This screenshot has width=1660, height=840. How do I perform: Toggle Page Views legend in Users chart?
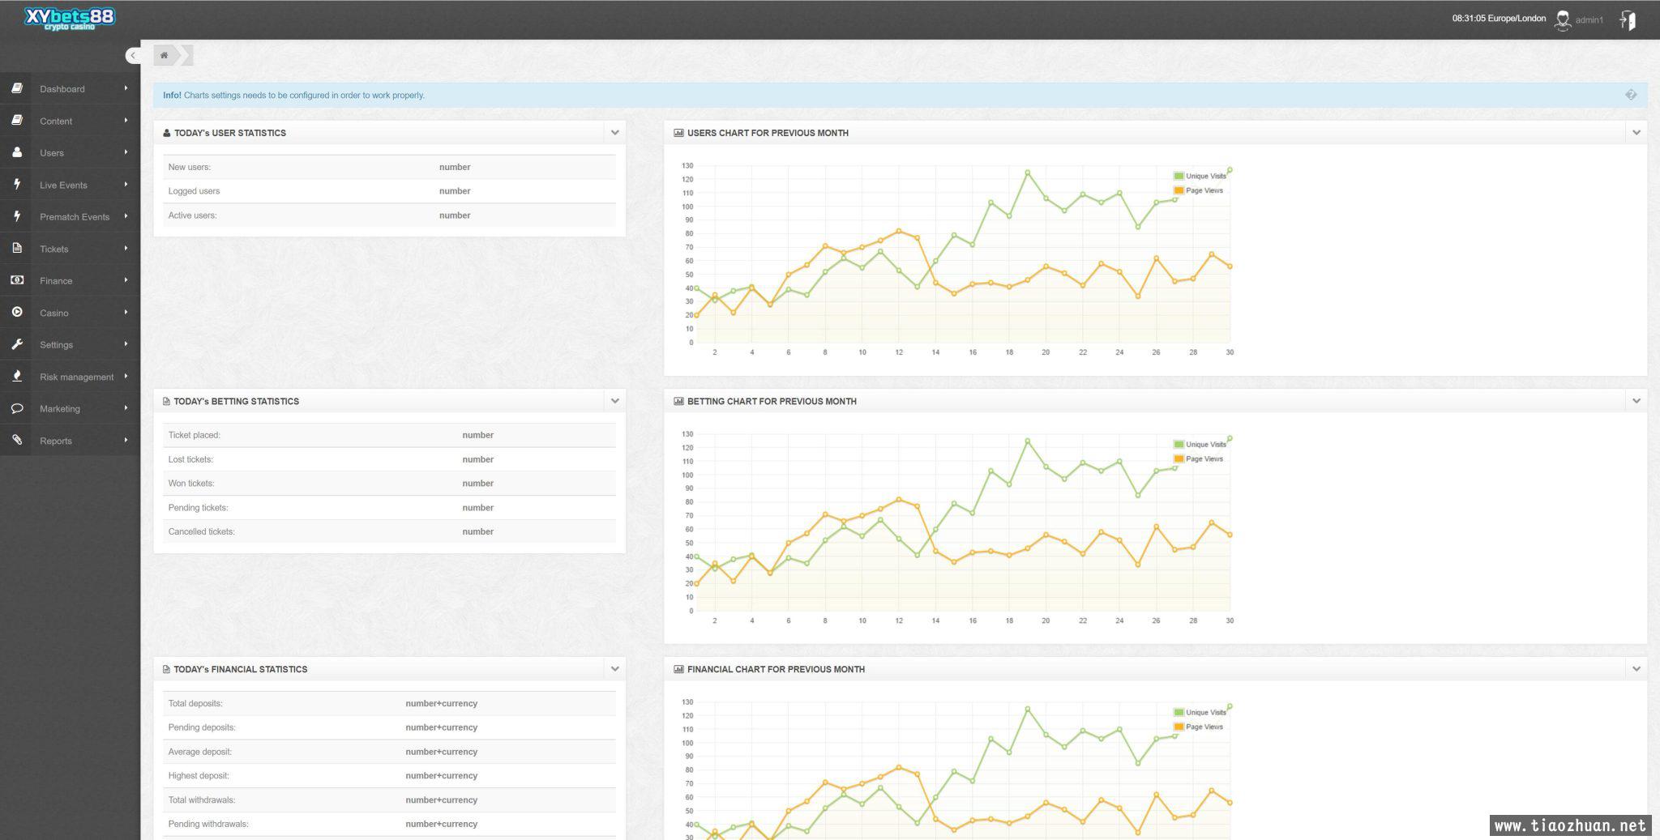pyautogui.click(x=1198, y=190)
